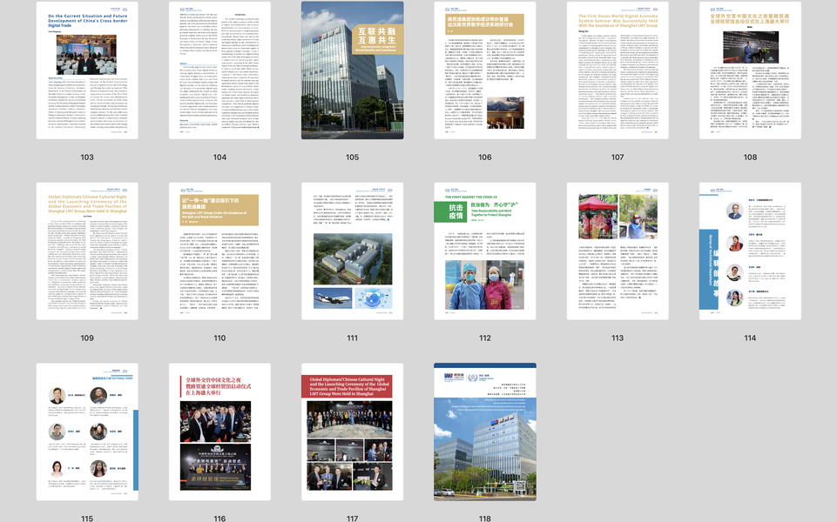Click the page number label 117
Screen dimensions: 837x522
353,519
